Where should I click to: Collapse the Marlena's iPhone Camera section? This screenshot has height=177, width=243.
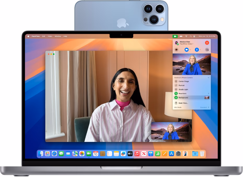pos(208,78)
